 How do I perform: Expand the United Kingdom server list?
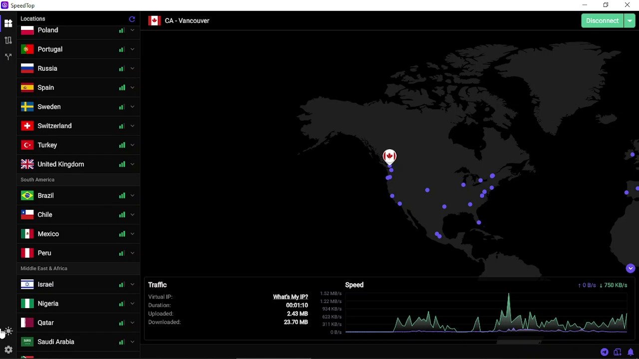click(132, 164)
